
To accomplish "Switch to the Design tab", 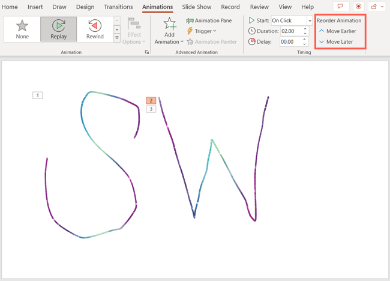I will 85,7.
